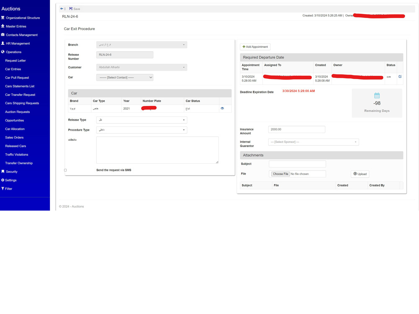Viewport: 419px width, 314px height.
Task: Click the -98 remaining days value
Action: tap(377, 103)
